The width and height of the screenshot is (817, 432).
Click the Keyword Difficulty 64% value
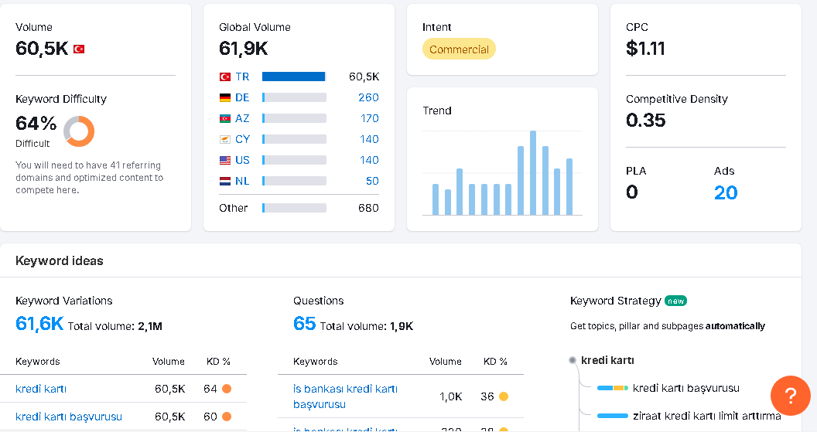click(36, 124)
